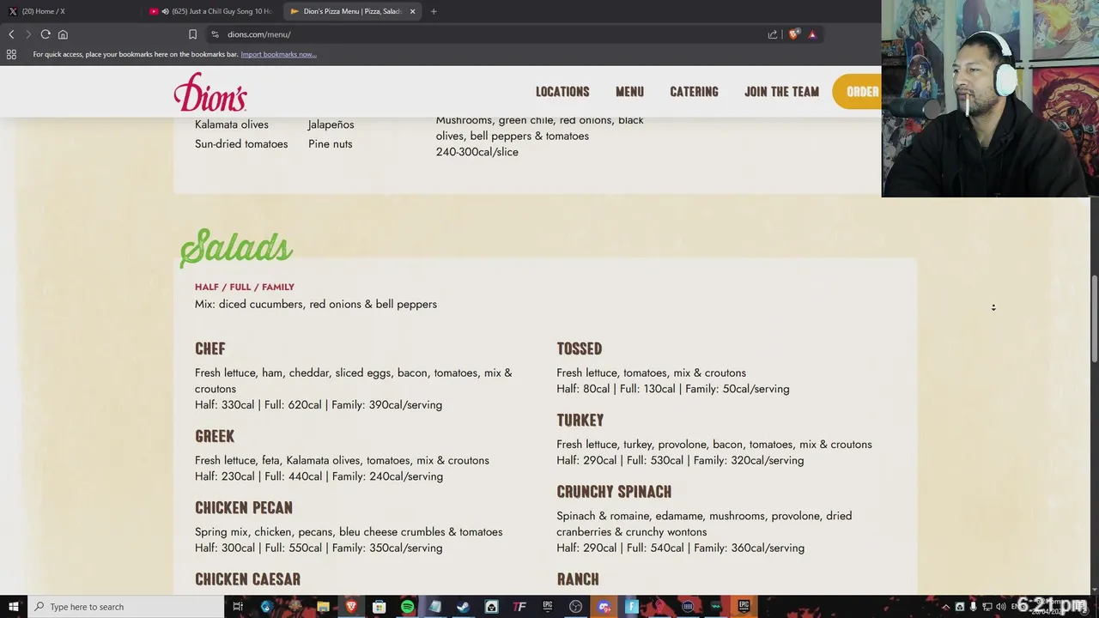Close the Dion's Pizza Menu tab
This screenshot has width=1099, height=618.
point(412,11)
